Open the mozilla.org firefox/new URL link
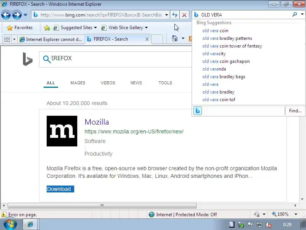This screenshot has width=306, height=230. (134, 131)
